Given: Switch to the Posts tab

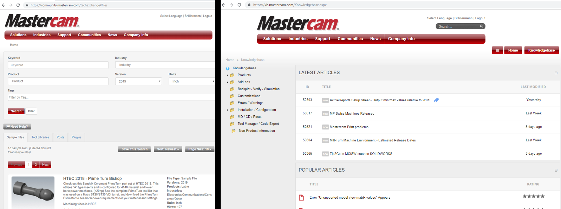Looking at the screenshot, I should point(60,137).
